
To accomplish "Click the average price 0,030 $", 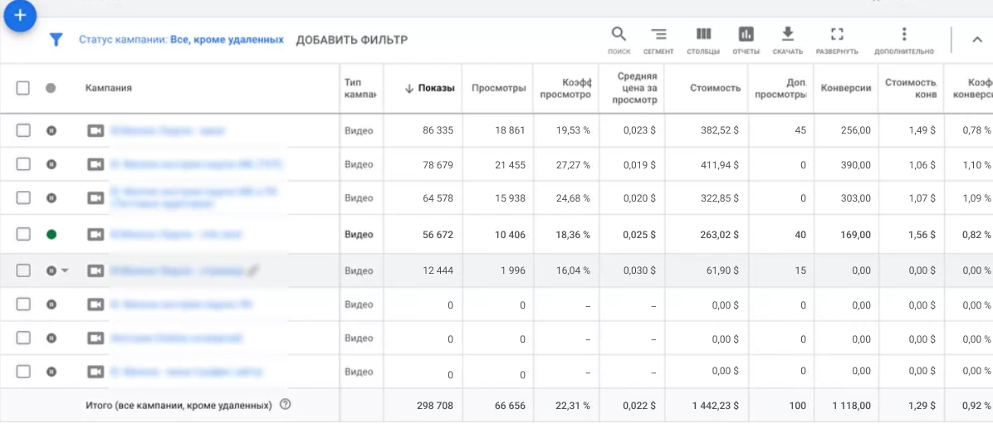I will (x=638, y=270).
